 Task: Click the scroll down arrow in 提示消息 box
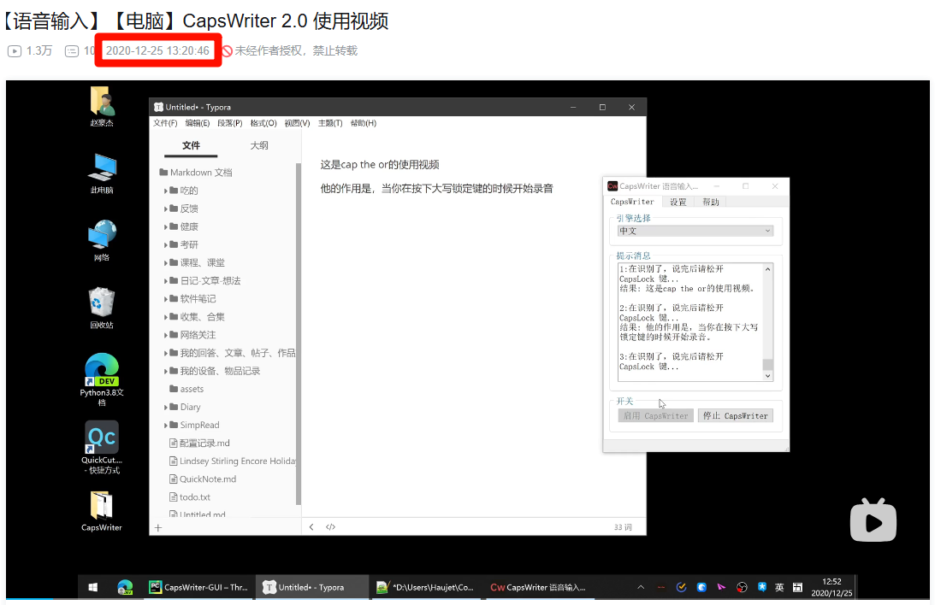click(767, 375)
